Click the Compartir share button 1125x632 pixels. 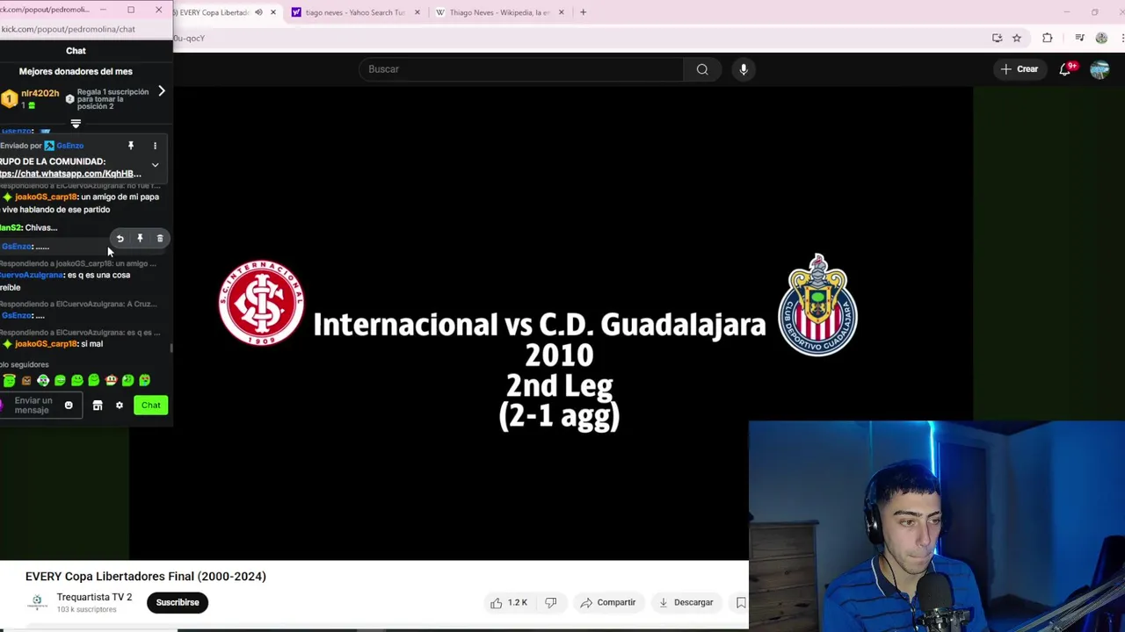point(608,602)
